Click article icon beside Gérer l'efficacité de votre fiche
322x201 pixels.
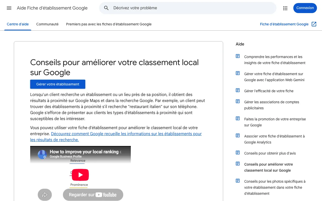click(238, 90)
